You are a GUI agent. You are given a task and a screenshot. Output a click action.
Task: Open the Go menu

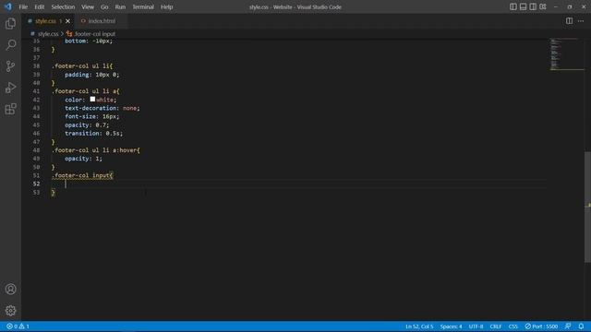coord(104,6)
